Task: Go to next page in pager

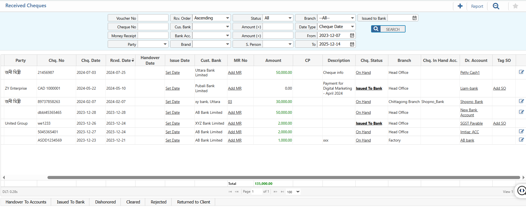Action: click(275, 192)
